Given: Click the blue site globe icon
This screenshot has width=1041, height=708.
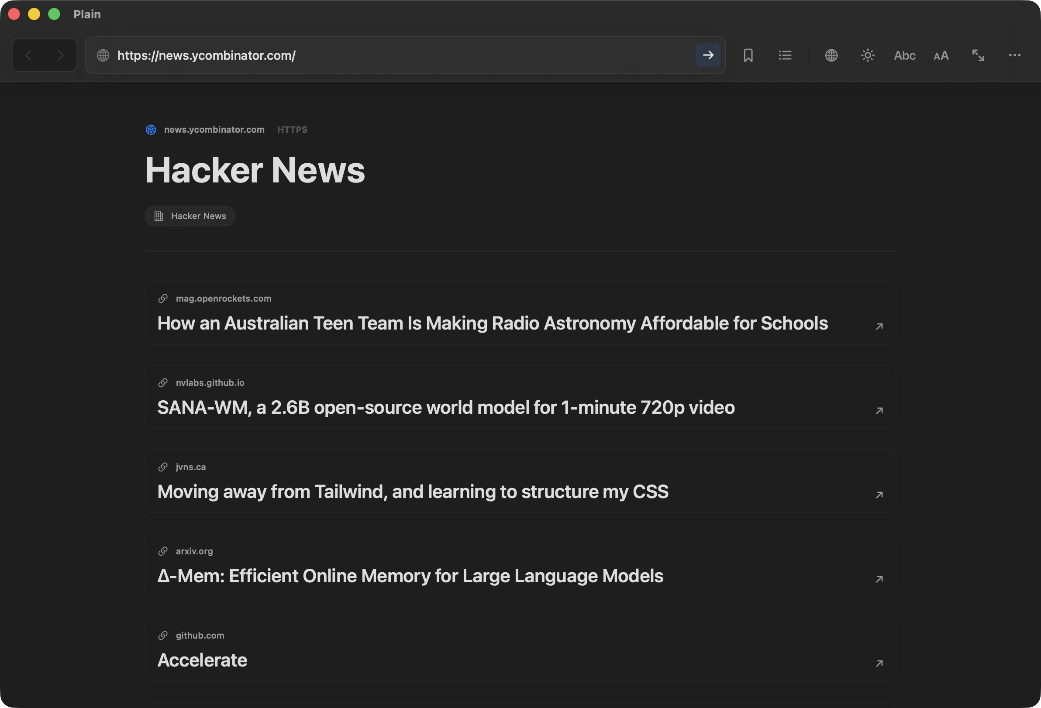Looking at the screenshot, I should coord(151,129).
